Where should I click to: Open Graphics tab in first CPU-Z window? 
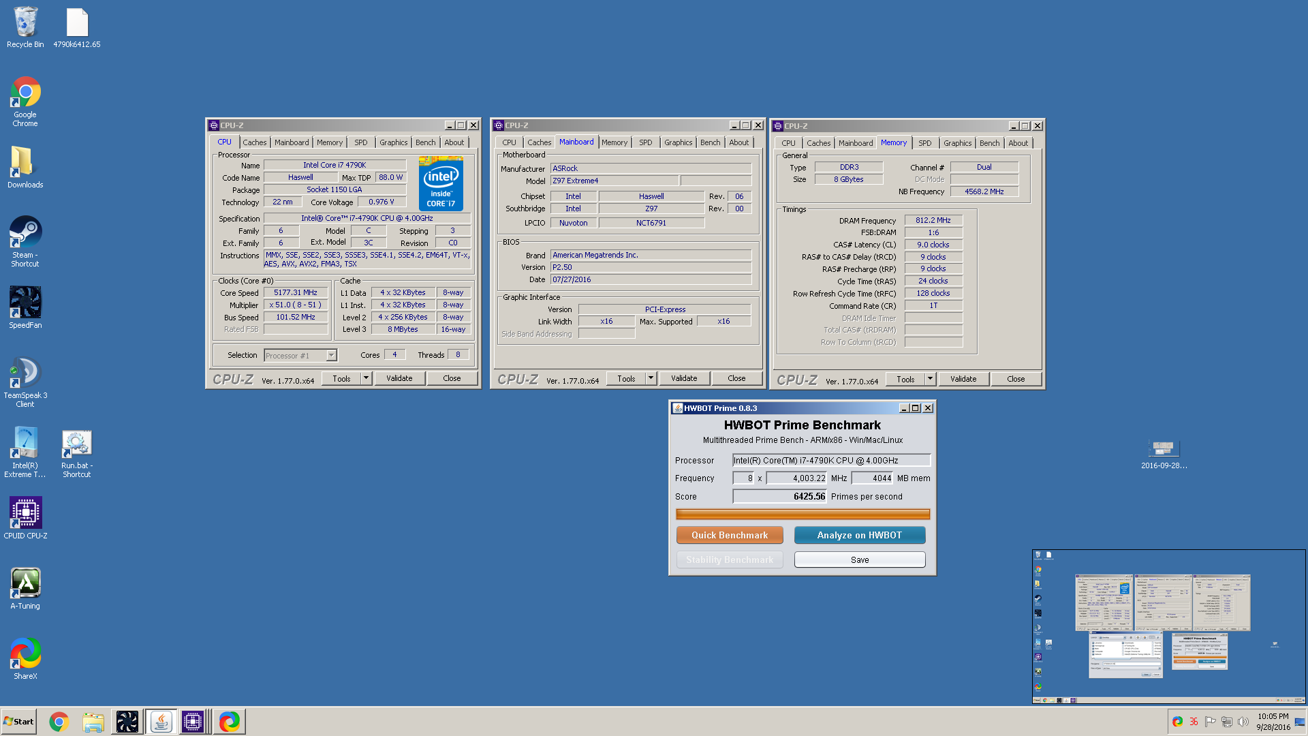tap(393, 142)
